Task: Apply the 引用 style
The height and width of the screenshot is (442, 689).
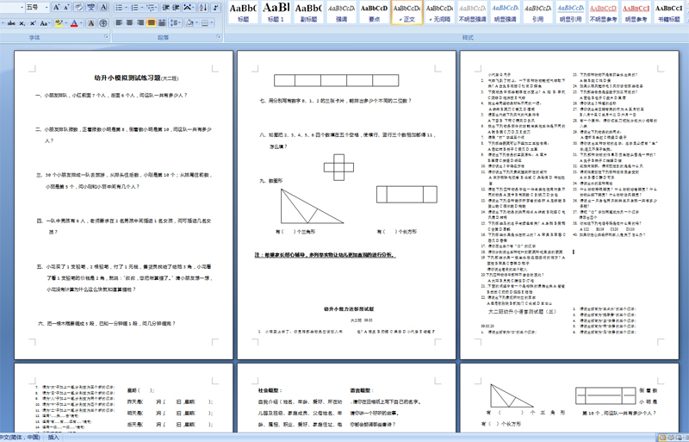Action: pyautogui.click(x=537, y=12)
